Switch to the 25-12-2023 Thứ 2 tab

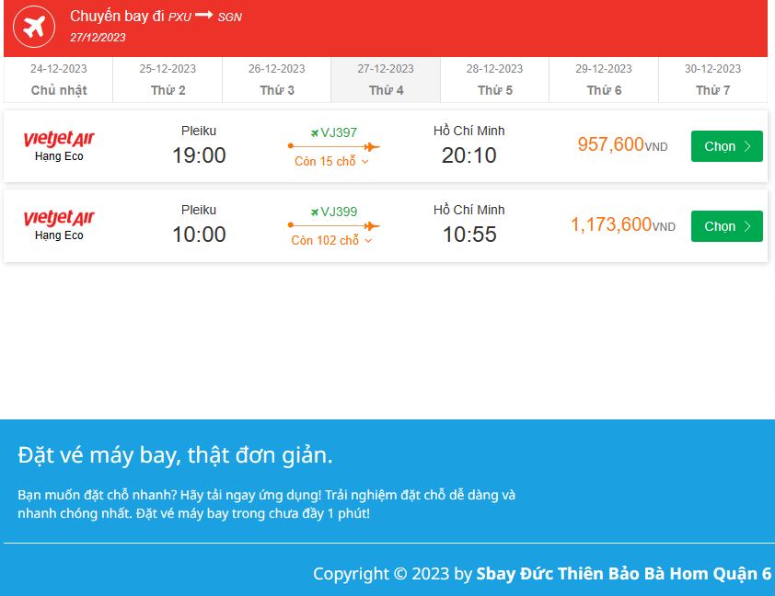(x=168, y=80)
